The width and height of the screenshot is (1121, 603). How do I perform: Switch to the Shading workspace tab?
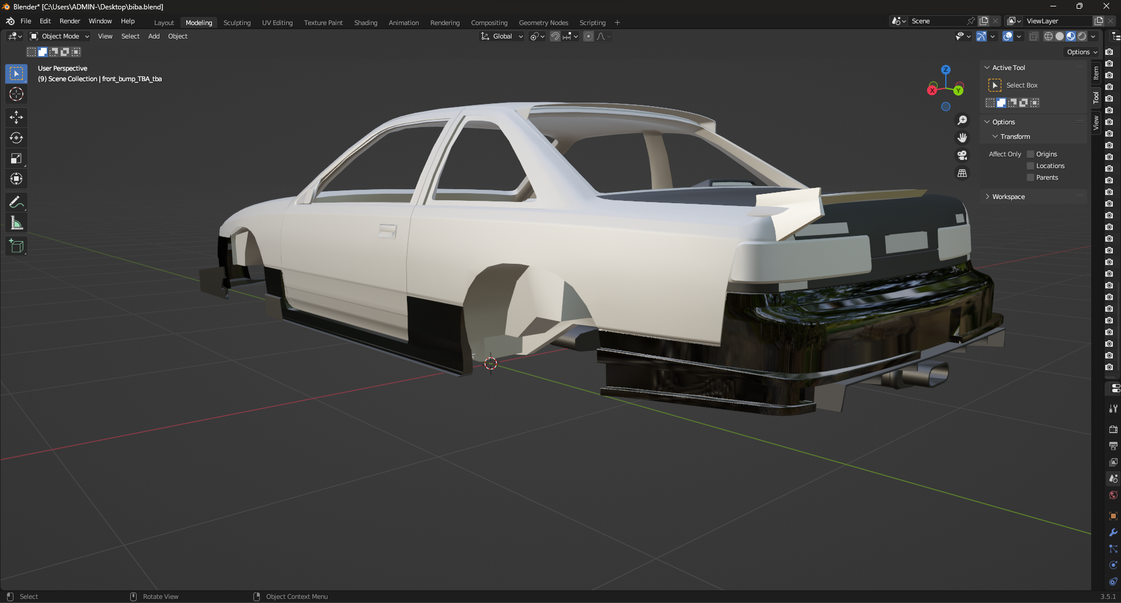pyautogui.click(x=365, y=23)
